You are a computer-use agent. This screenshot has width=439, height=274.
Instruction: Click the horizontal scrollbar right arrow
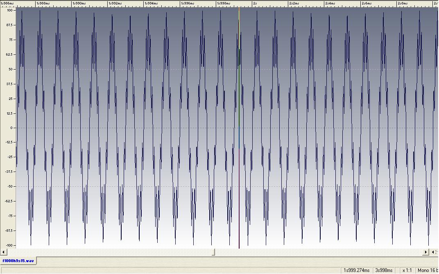[425, 252]
